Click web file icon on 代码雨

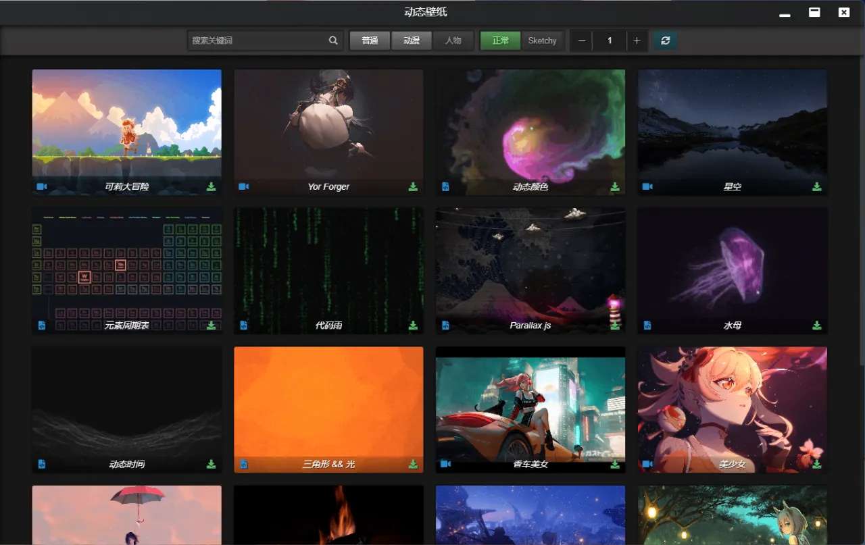(244, 326)
